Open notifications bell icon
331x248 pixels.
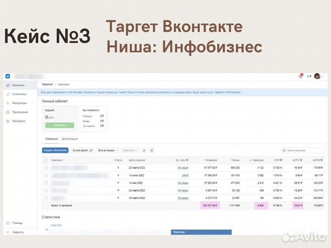tap(301, 76)
